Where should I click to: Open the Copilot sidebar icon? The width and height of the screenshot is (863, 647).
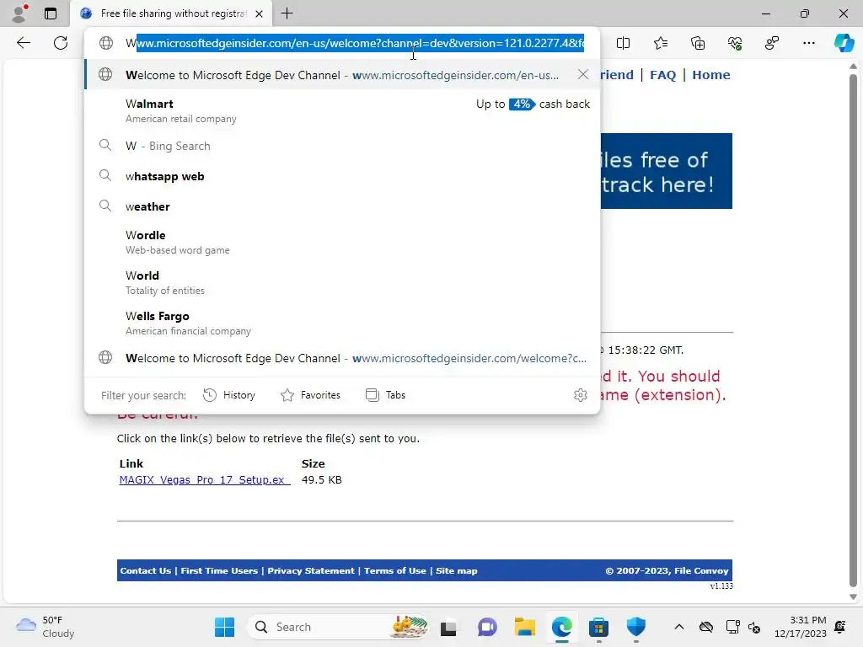844,43
